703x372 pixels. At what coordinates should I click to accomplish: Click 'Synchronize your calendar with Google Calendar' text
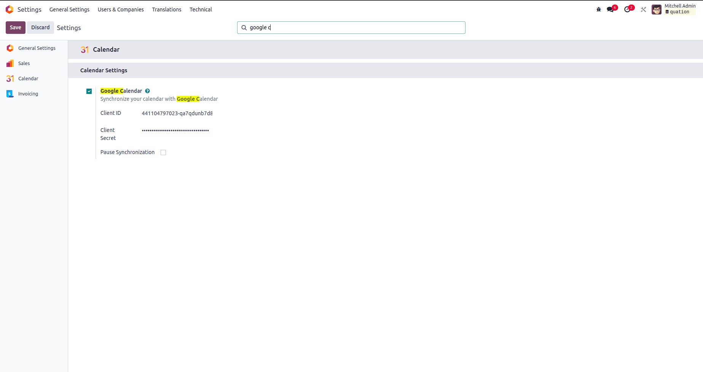tap(159, 99)
